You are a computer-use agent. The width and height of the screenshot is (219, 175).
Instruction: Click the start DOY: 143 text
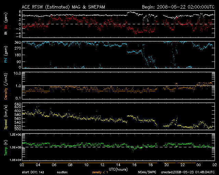coord(33,172)
